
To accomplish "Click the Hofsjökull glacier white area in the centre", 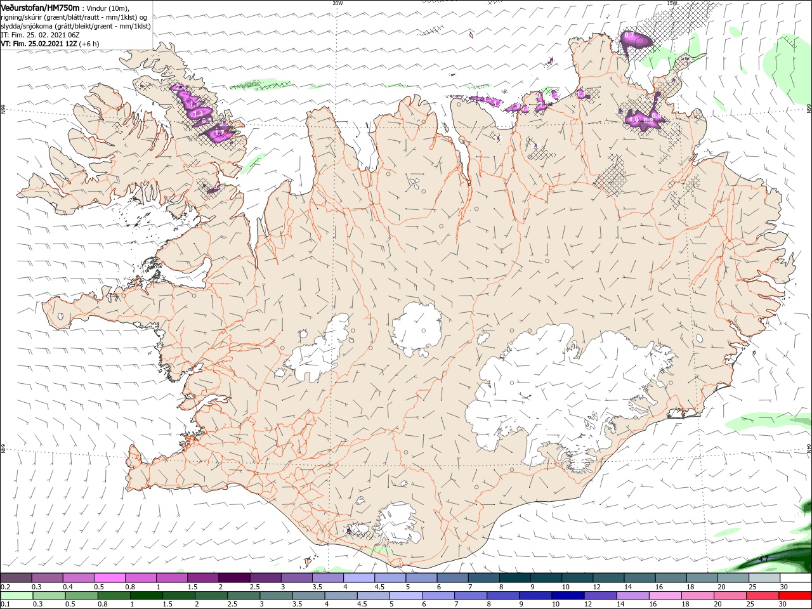I will [417, 329].
